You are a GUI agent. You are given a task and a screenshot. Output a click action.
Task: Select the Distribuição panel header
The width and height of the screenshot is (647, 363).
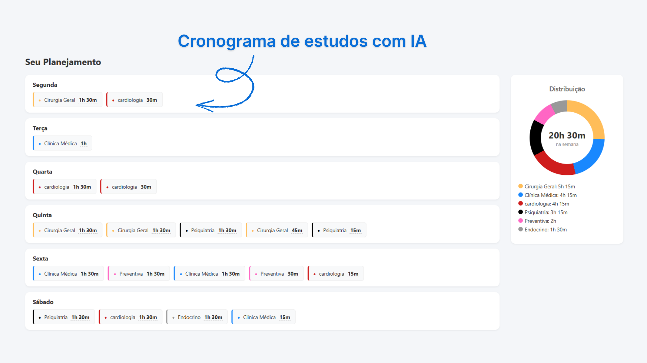(x=567, y=89)
